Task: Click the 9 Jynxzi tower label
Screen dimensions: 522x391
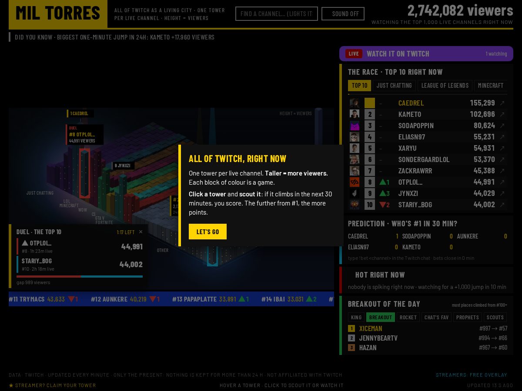Action: pyautogui.click(x=123, y=166)
